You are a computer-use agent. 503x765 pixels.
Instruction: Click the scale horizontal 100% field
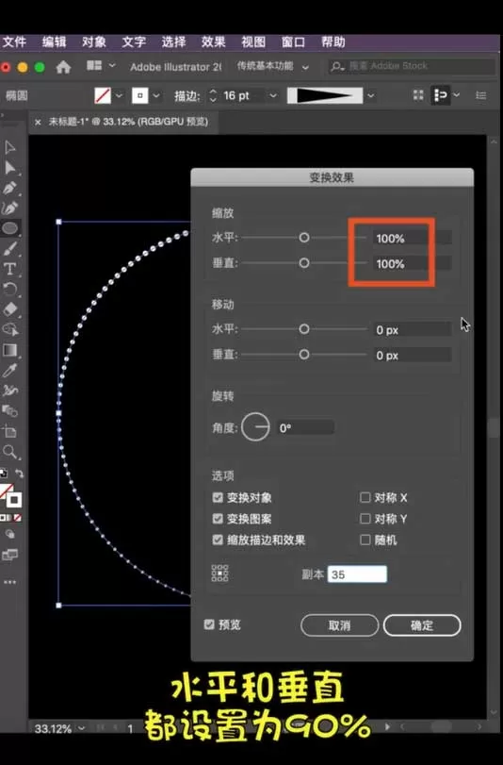tap(412, 238)
